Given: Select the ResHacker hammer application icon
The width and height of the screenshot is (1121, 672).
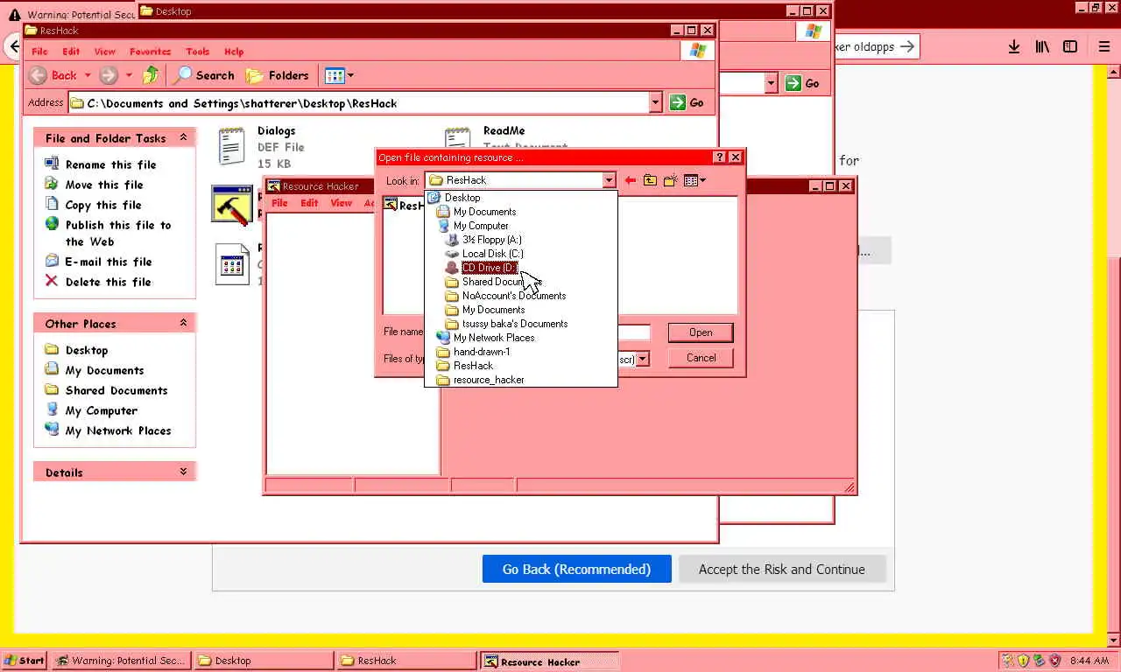Looking at the screenshot, I should coord(231,205).
